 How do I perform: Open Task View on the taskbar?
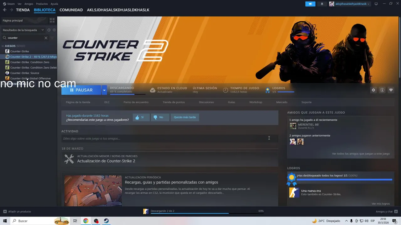75,221
